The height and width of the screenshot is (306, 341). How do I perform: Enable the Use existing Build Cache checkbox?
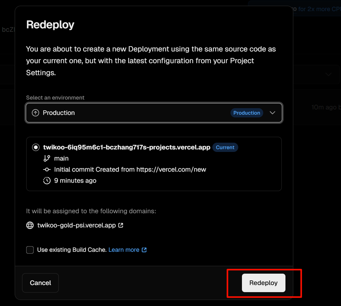[30, 250]
